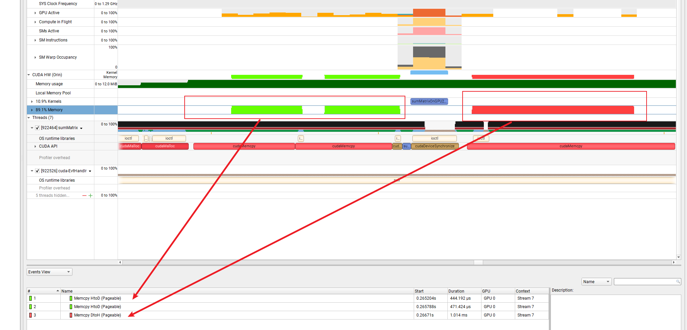
Task: Sort events by the Duration column header
Action: pyautogui.click(x=456, y=291)
